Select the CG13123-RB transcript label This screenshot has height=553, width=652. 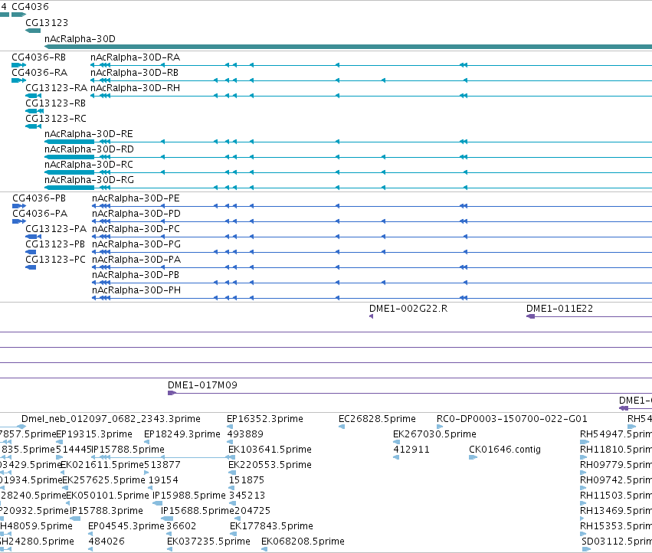pos(56,103)
